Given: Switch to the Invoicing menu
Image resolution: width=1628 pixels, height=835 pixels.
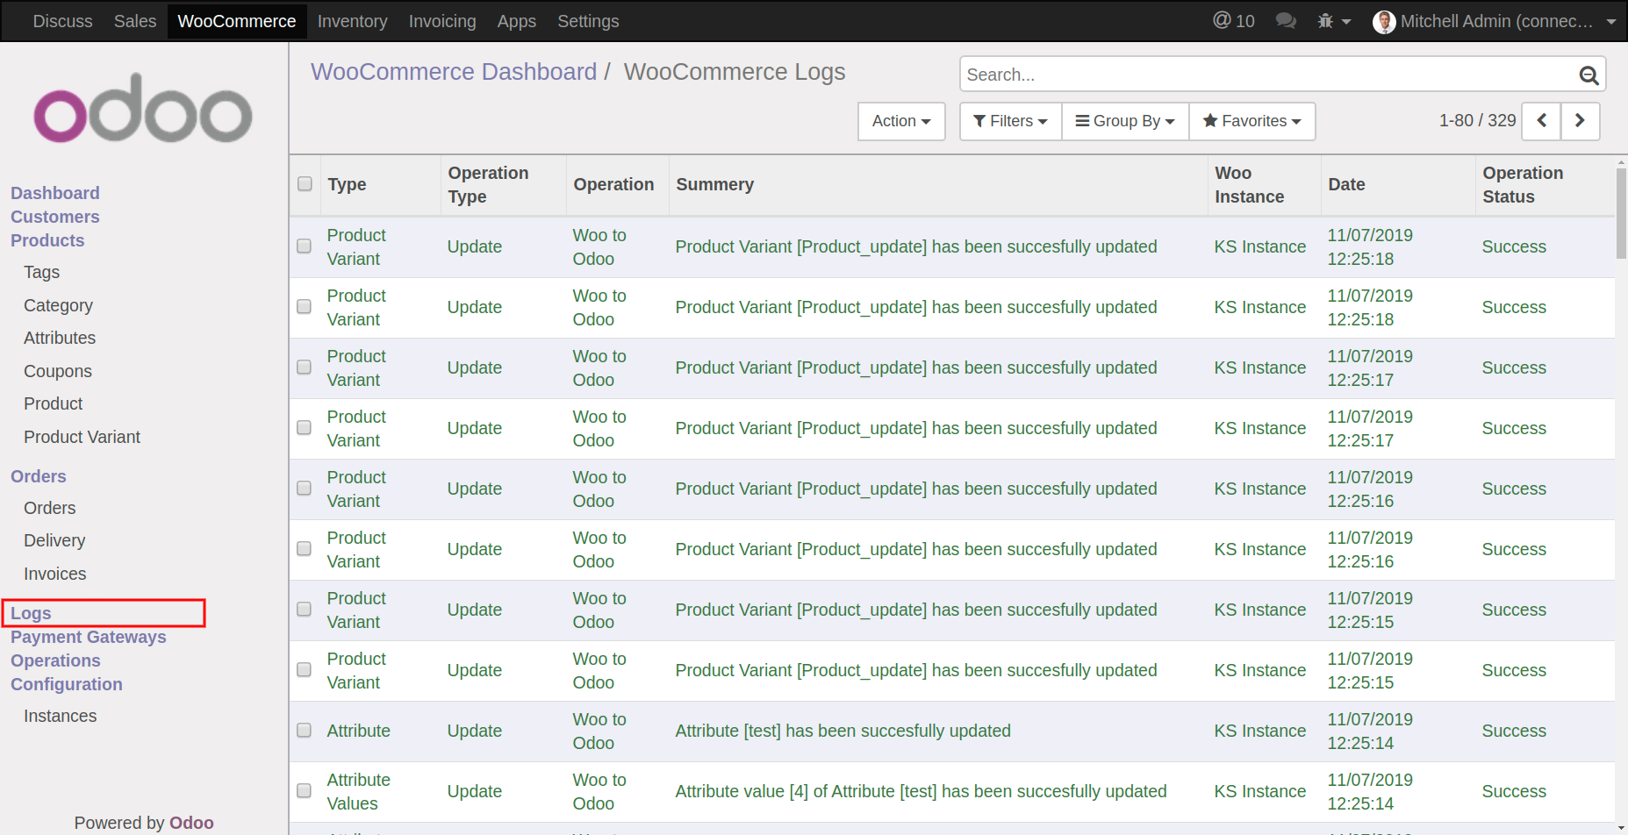Looking at the screenshot, I should point(441,21).
